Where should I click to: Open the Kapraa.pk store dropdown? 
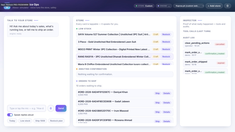(189, 6)
